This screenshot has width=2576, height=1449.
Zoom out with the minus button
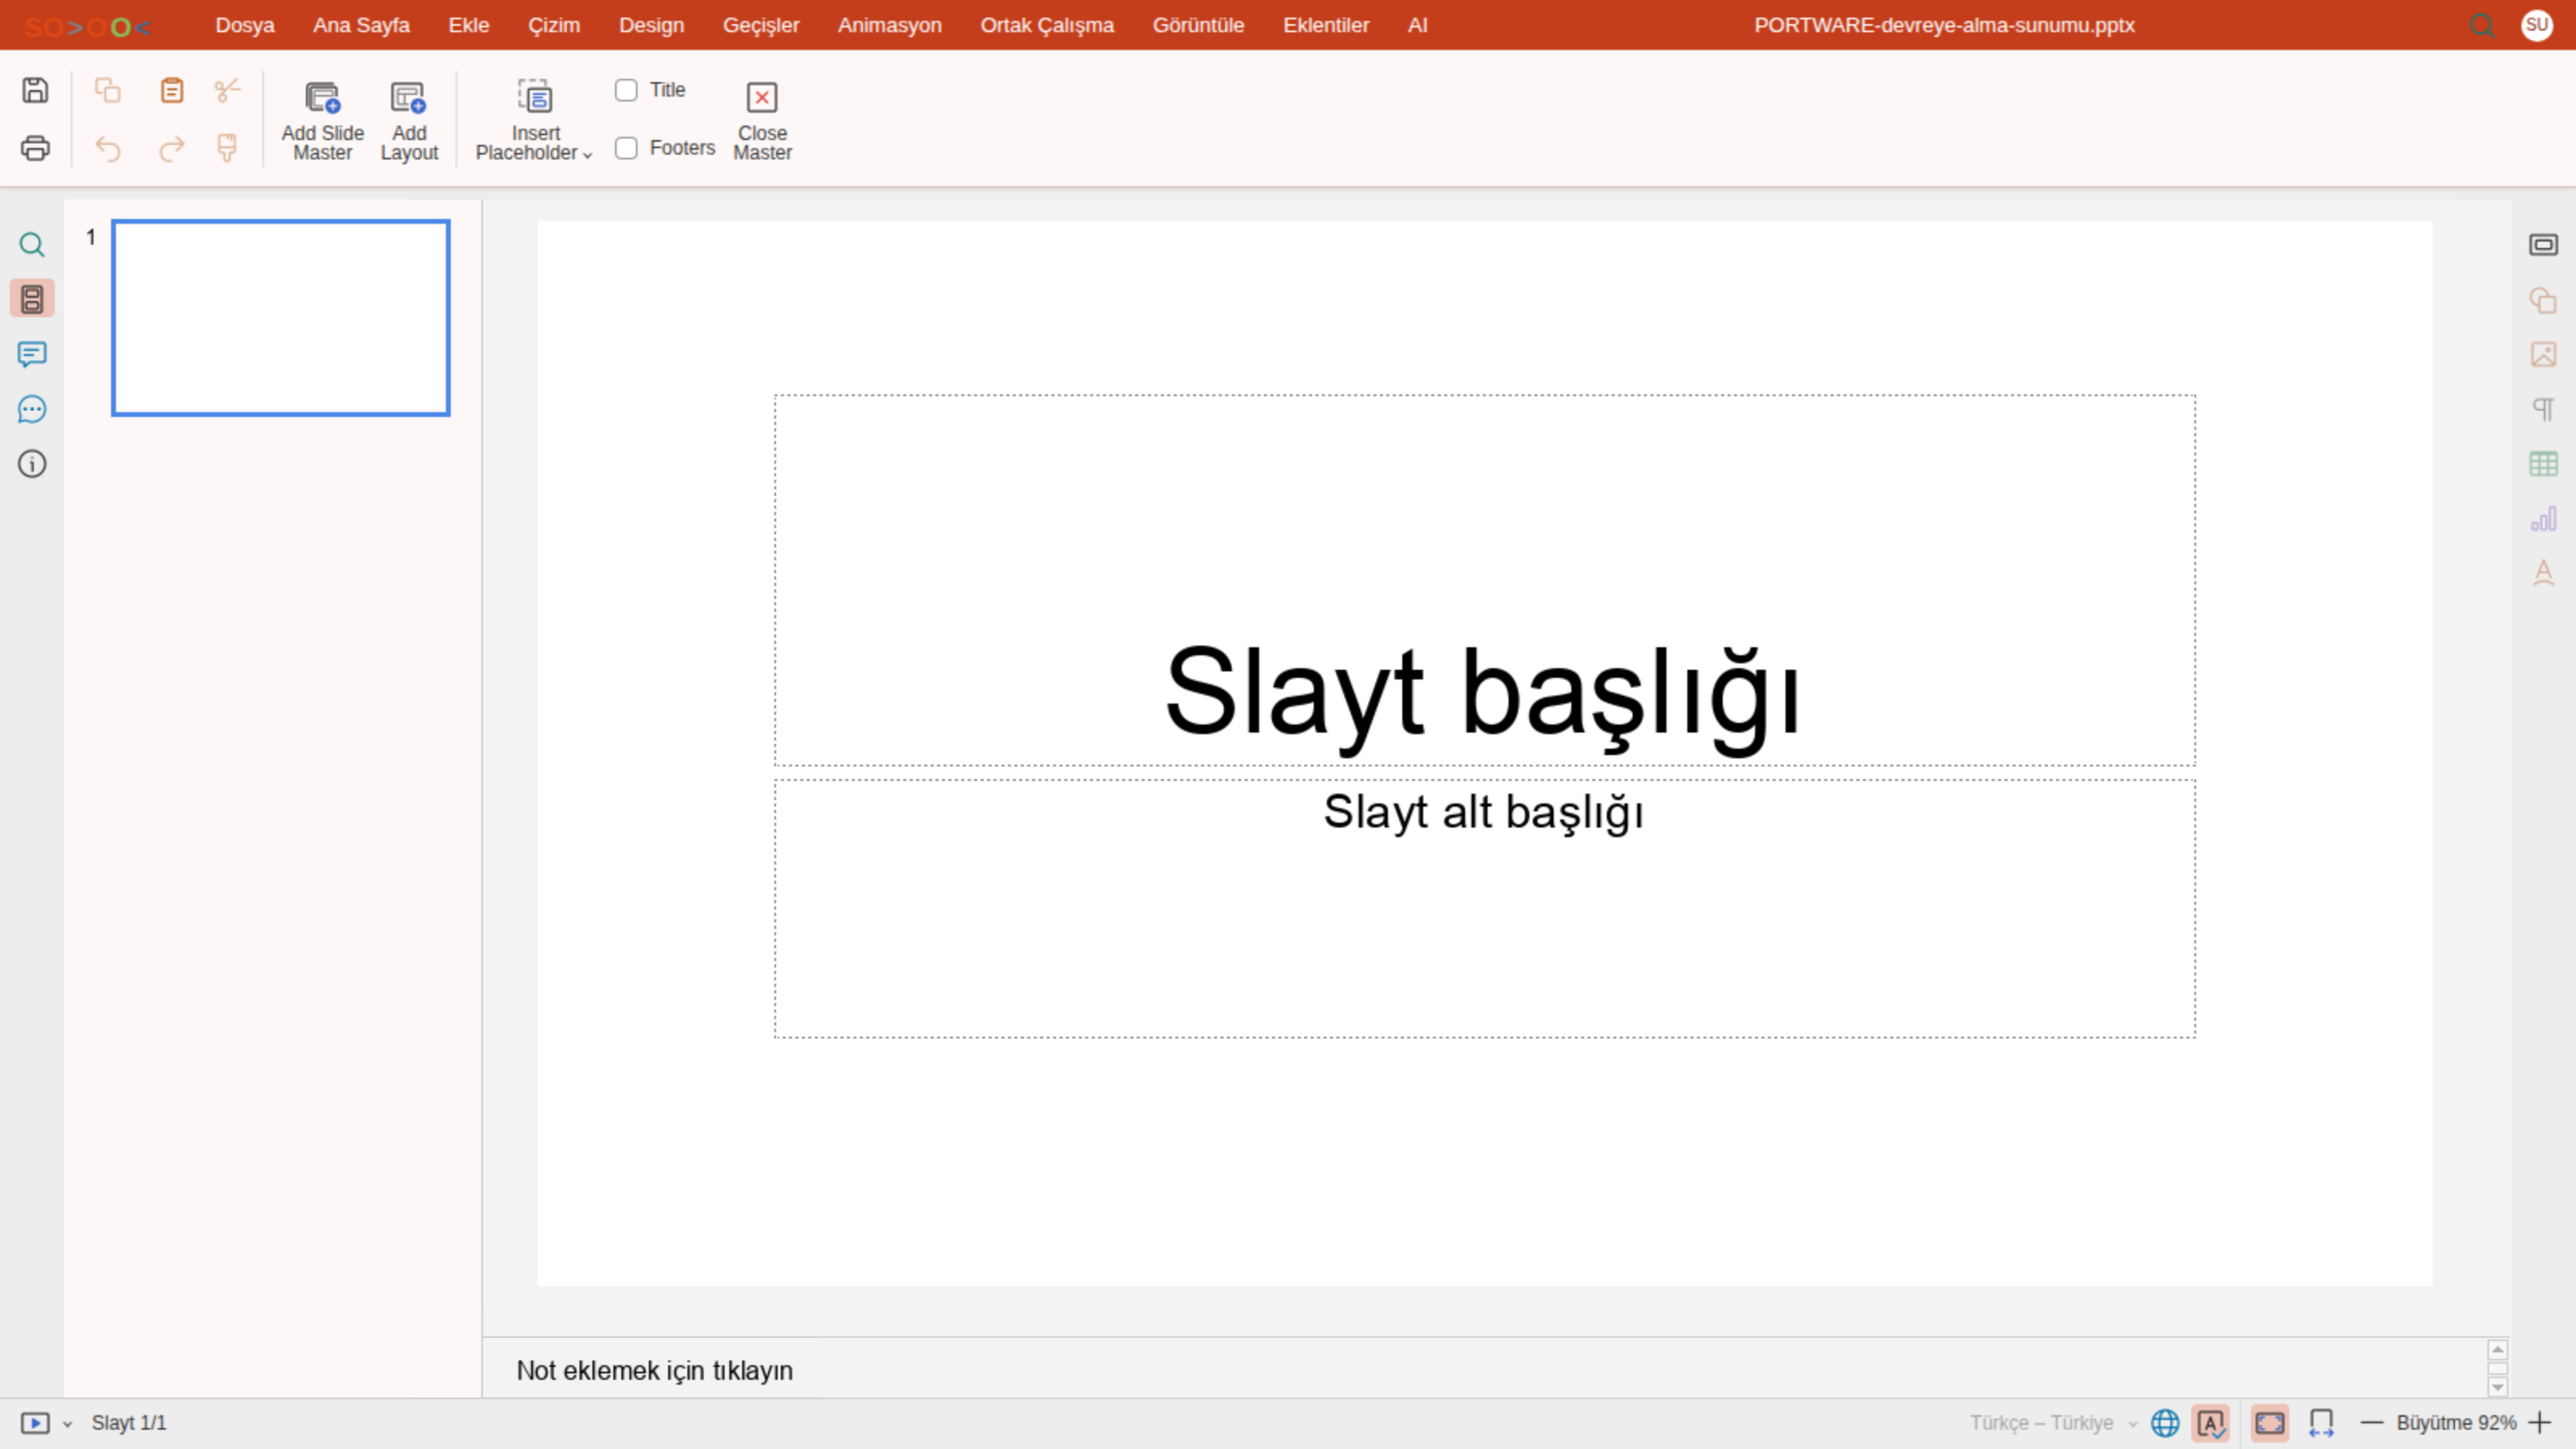coord(2372,1423)
